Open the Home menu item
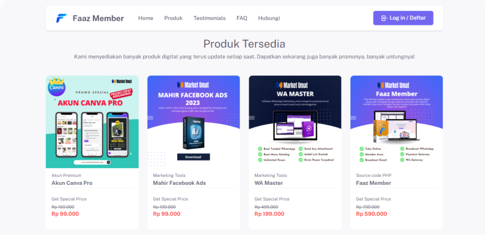Viewport: 485px width, 235px height. tap(146, 18)
